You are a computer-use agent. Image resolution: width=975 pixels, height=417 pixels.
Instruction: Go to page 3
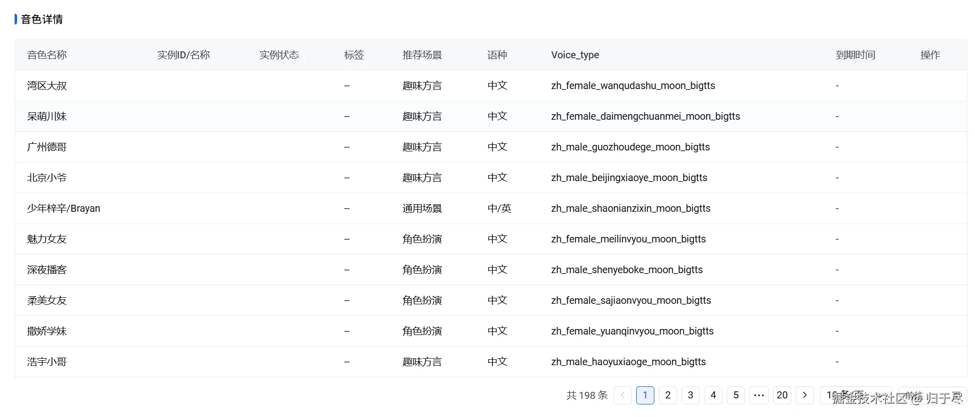click(691, 395)
